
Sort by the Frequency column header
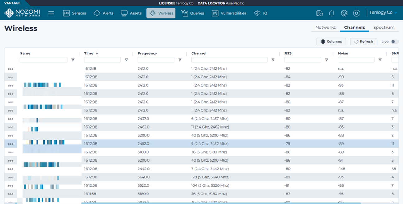(x=147, y=53)
